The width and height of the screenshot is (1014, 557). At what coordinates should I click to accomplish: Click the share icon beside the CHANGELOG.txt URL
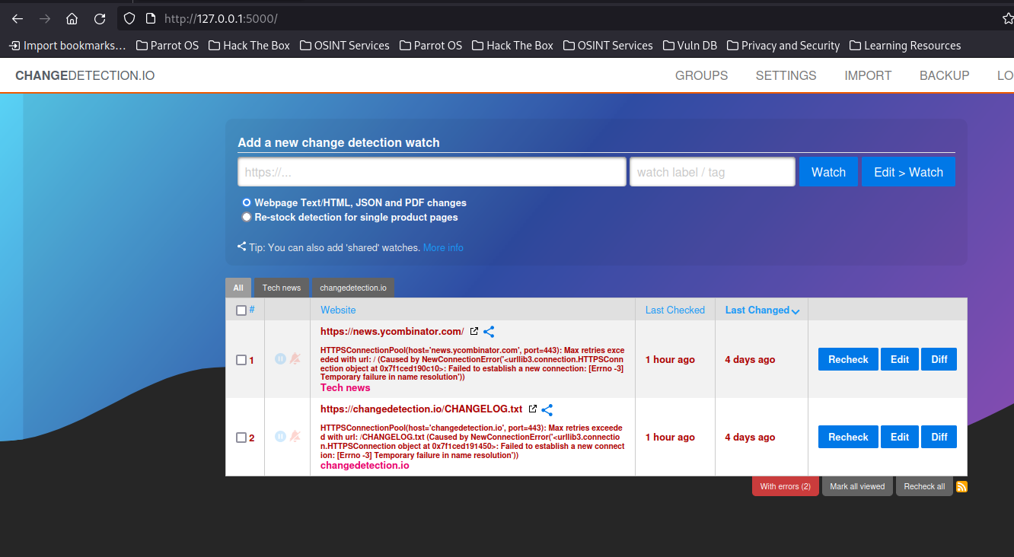(547, 409)
